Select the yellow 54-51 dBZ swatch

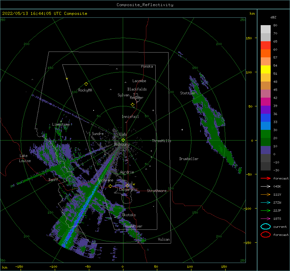coord(266,69)
